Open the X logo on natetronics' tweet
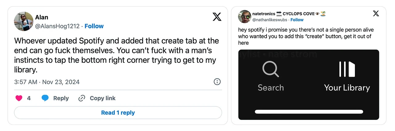395x131 pixels. click(376, 14)
